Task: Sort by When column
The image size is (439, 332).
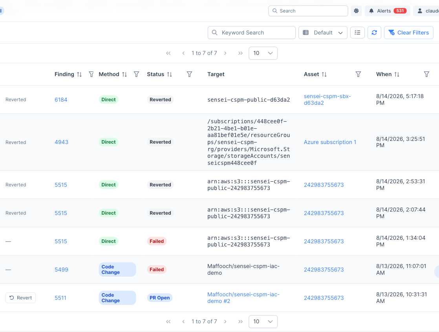Action: click(x=397, y=75)
